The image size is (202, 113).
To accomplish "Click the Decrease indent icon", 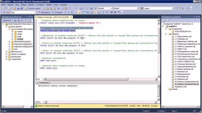I will [111, 13].
